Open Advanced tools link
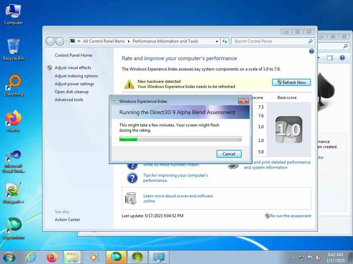Viewport: 353px width, 264px height. [69, 100]
